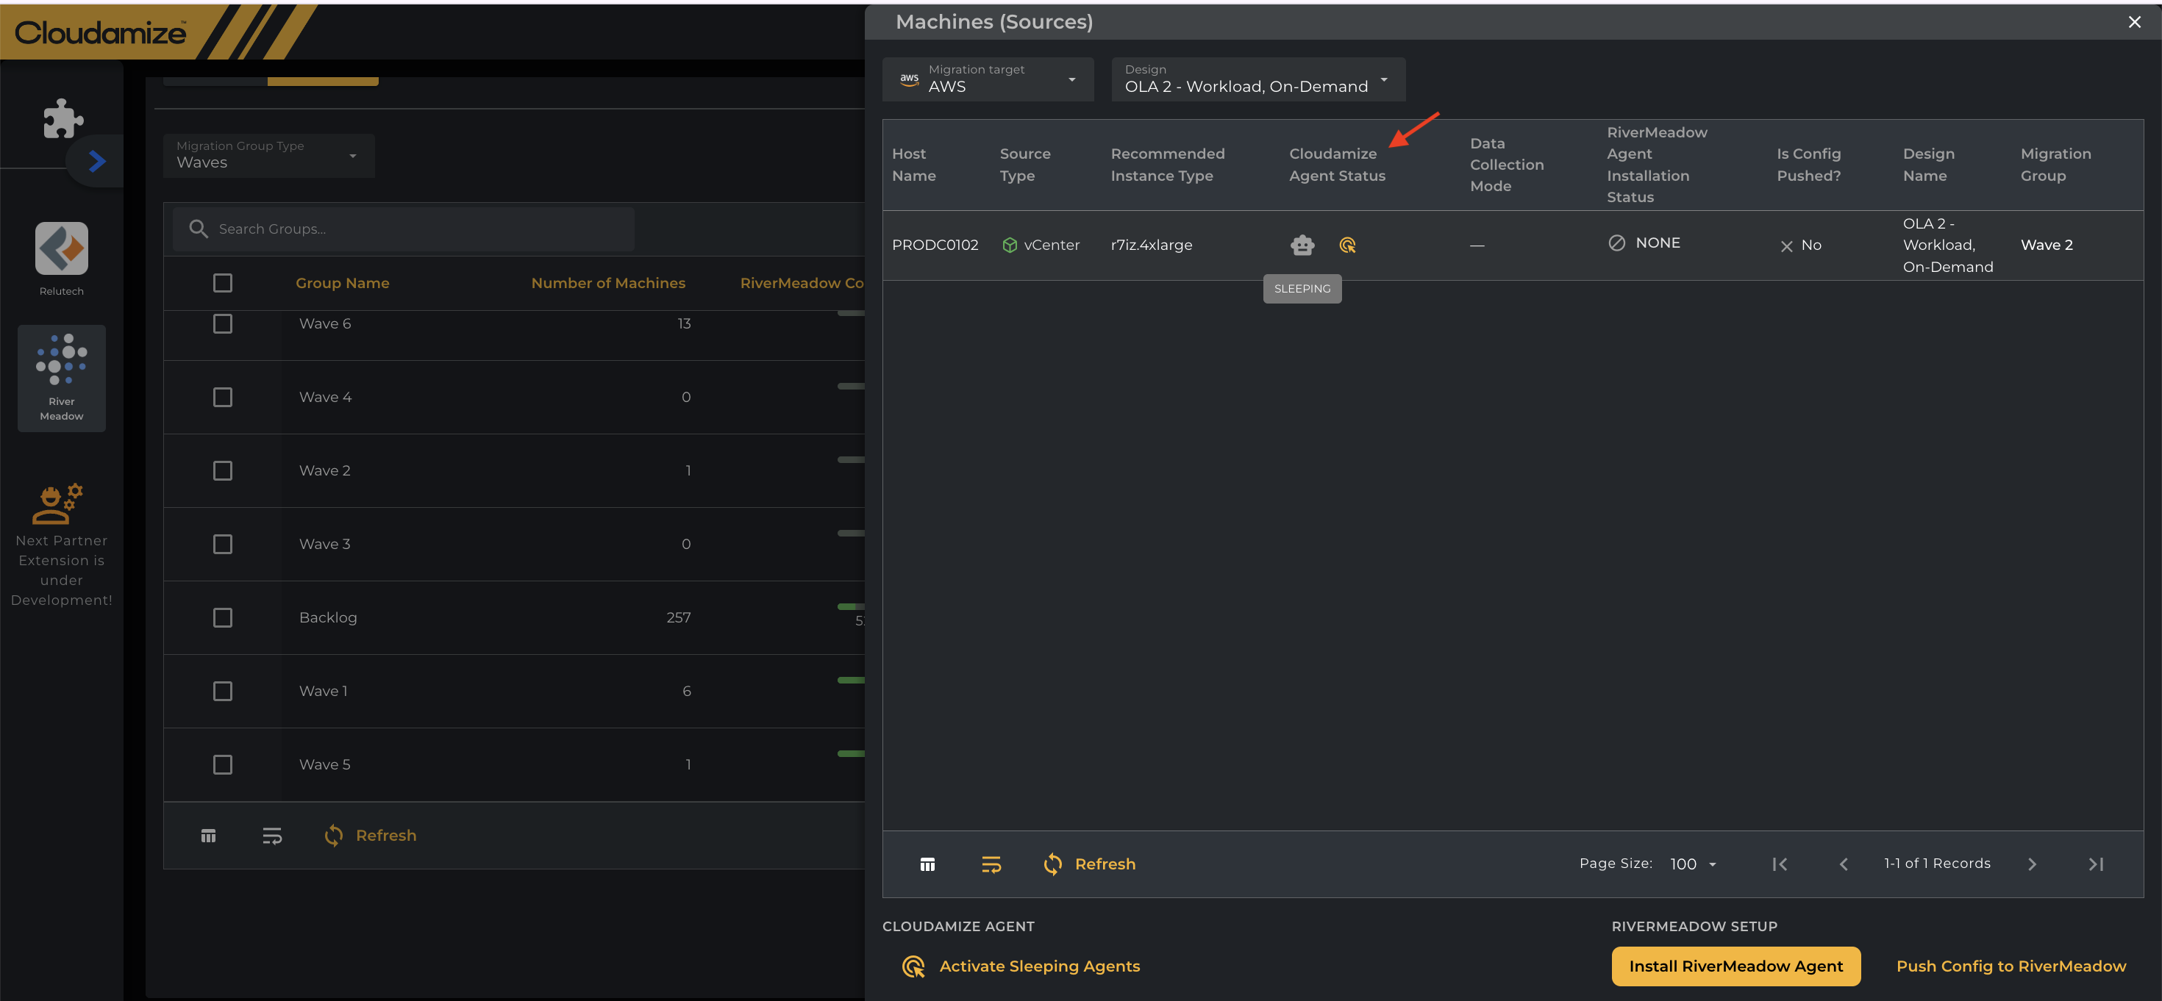Open the Migration target AWS dropdown

point(988,79)
